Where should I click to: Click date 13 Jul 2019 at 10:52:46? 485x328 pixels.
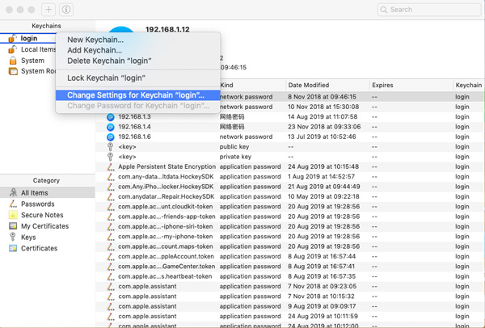(322, 137)
